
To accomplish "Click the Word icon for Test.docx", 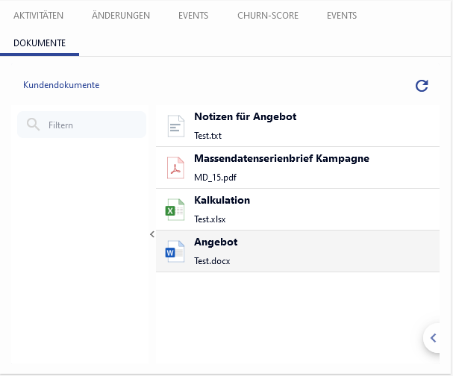I will [175, 251].
